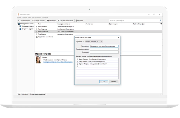Click the Подготовка к выставке mailing list icon
The width and height of the screenshot is (180, 118).
point(36,37)
